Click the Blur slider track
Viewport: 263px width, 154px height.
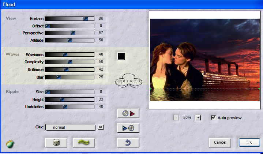(69, 77)
